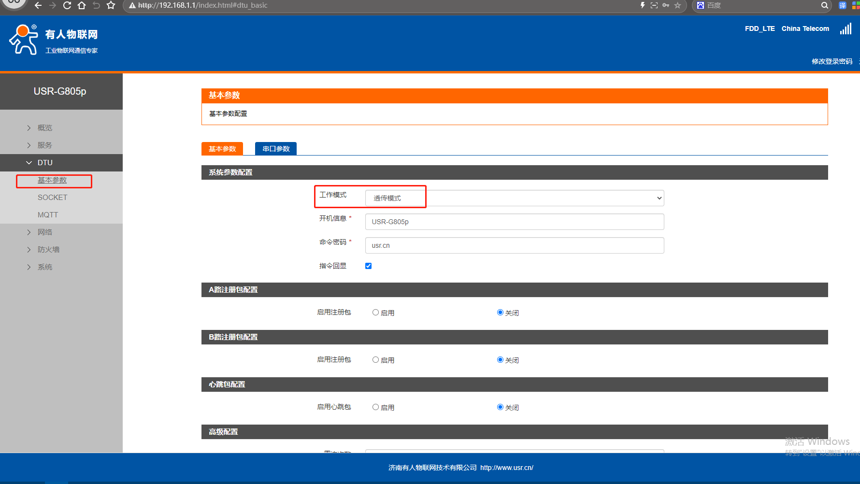
Task: Open the SOCKET menu item
Action: [52, 198]
